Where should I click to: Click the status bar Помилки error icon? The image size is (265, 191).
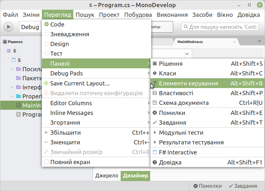tap(196, 186)
